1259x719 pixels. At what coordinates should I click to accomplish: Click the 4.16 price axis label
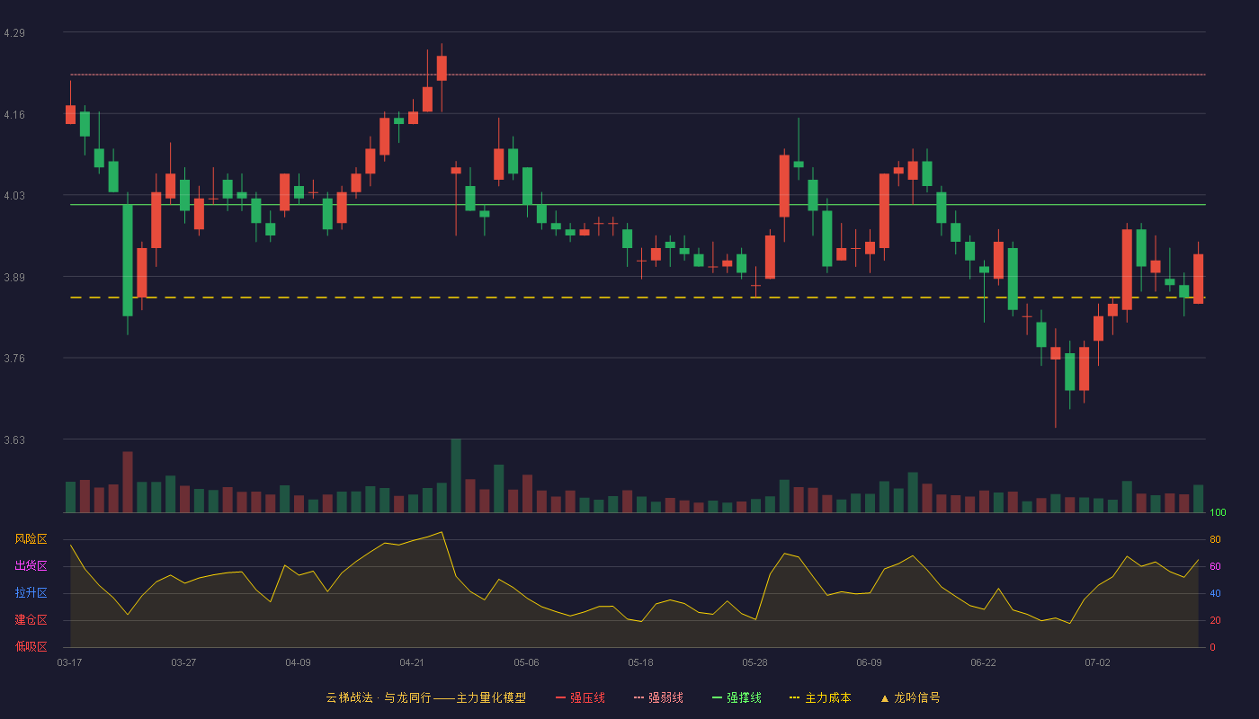click(14, 115)
